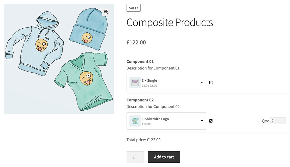
Task: Click the composite quantity box beside Add to cart
Action: click(x=135, y=157)
